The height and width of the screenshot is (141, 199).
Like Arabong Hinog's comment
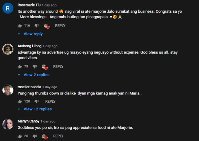[20, 67]
